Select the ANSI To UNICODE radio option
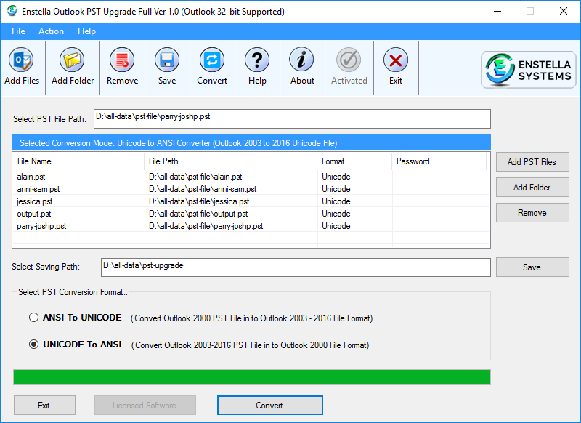Screen dimensions: 581x423 34,318
